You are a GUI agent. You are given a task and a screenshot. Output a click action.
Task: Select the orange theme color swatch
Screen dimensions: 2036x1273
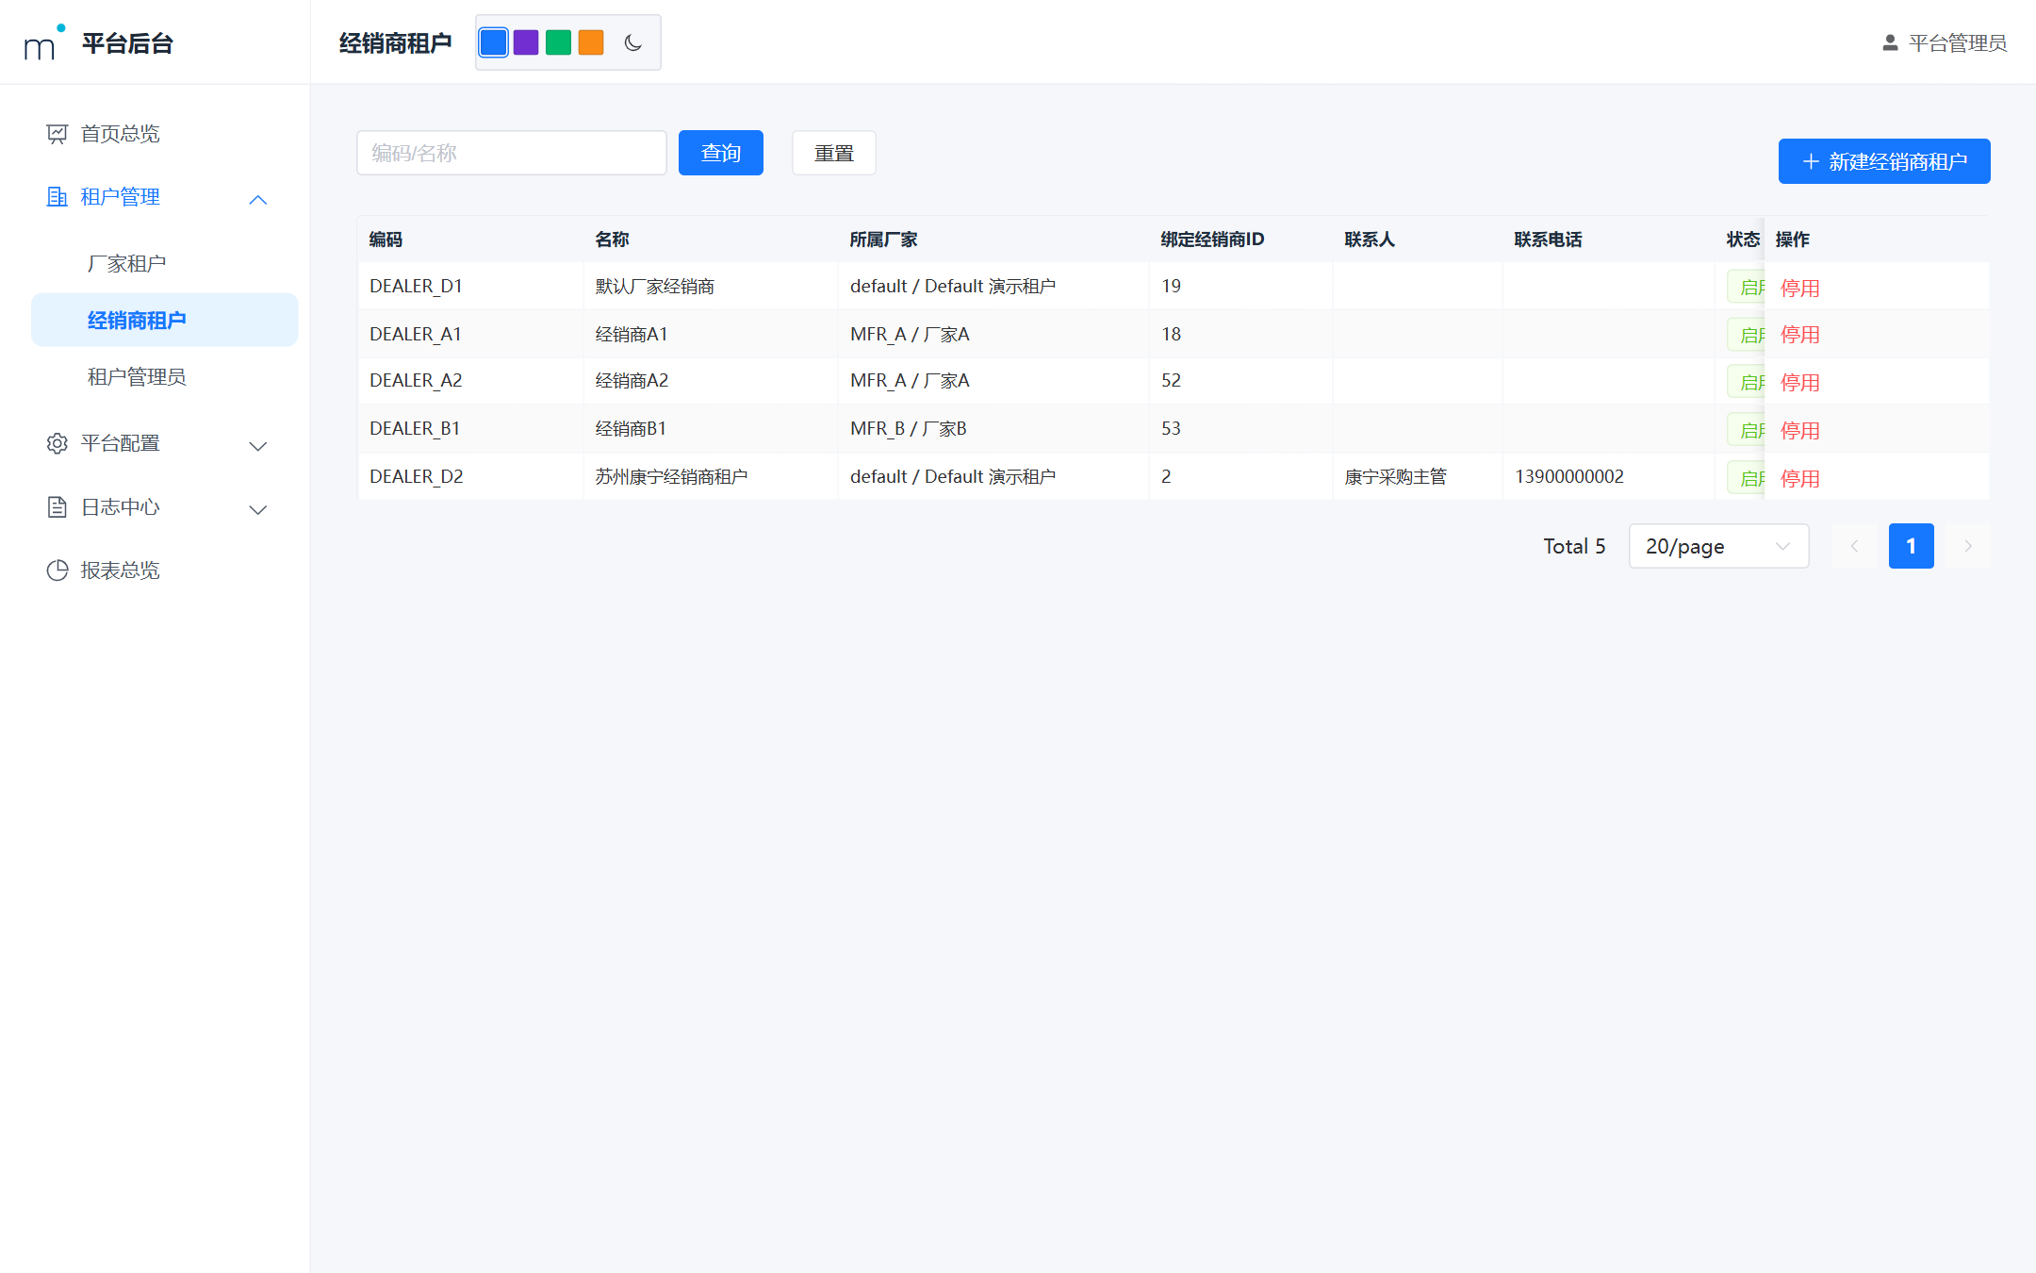(591, 42)
